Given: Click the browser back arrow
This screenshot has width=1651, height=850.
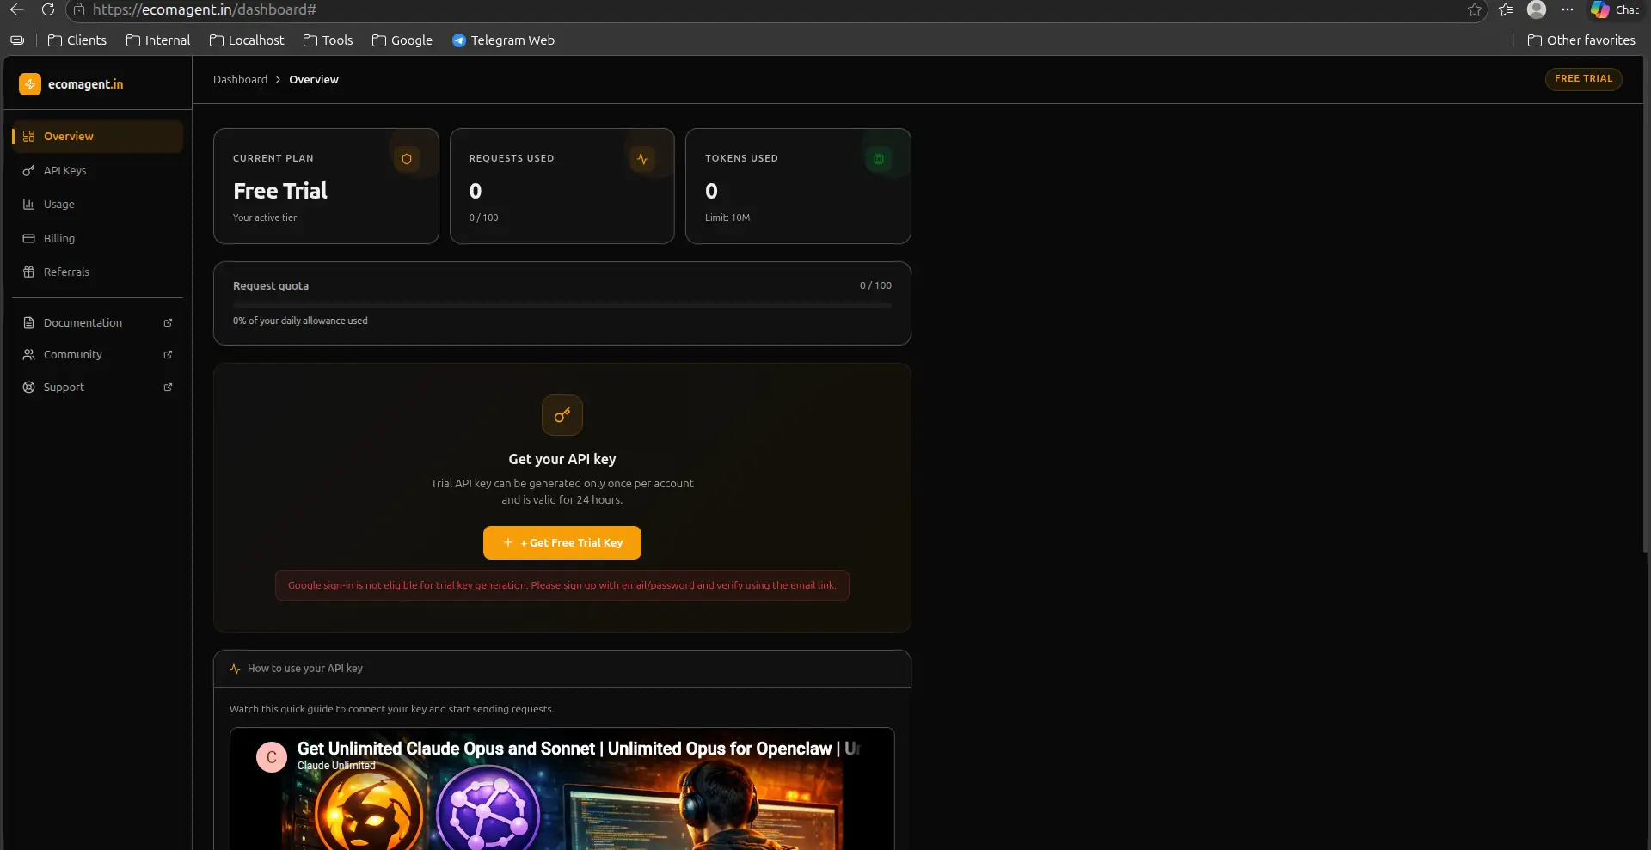Looking at the screenshot, I should [16, 9].
